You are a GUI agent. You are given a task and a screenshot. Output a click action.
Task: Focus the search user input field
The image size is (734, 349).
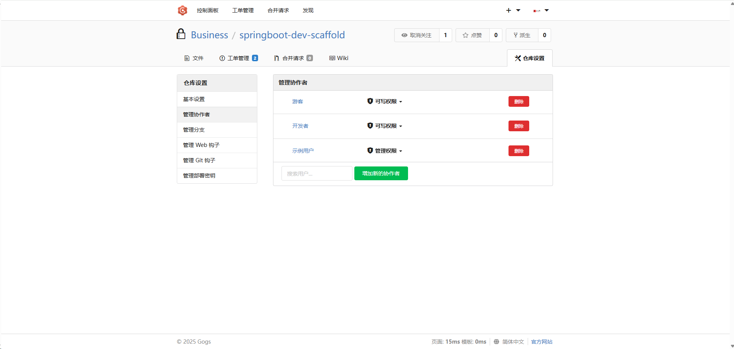[317, 173]
